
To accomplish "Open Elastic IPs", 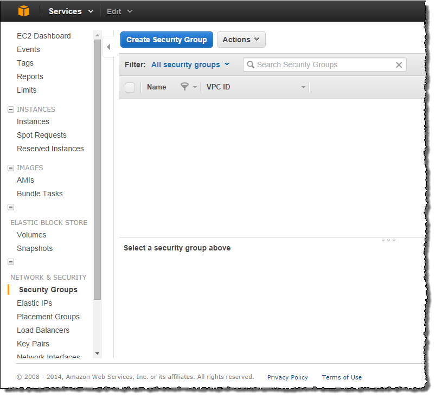I will (x=35, y=303).
